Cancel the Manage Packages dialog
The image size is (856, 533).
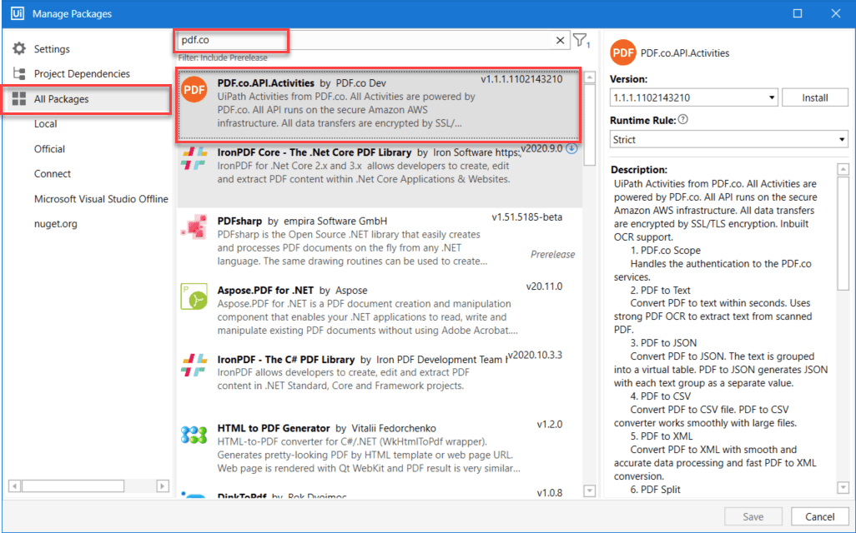coord(820,516)
